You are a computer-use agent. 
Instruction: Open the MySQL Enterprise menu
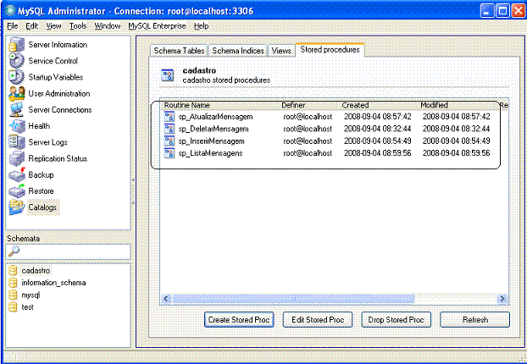[x=157, y=26]
